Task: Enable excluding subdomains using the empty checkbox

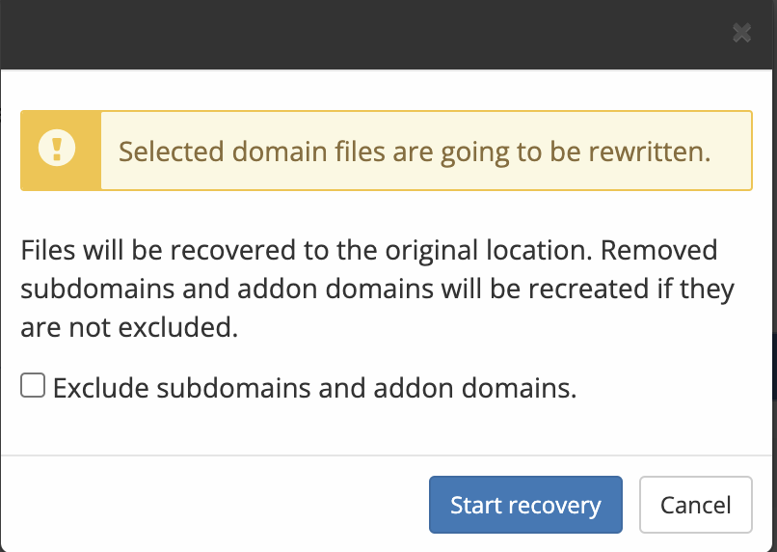Action: [33, 385]
